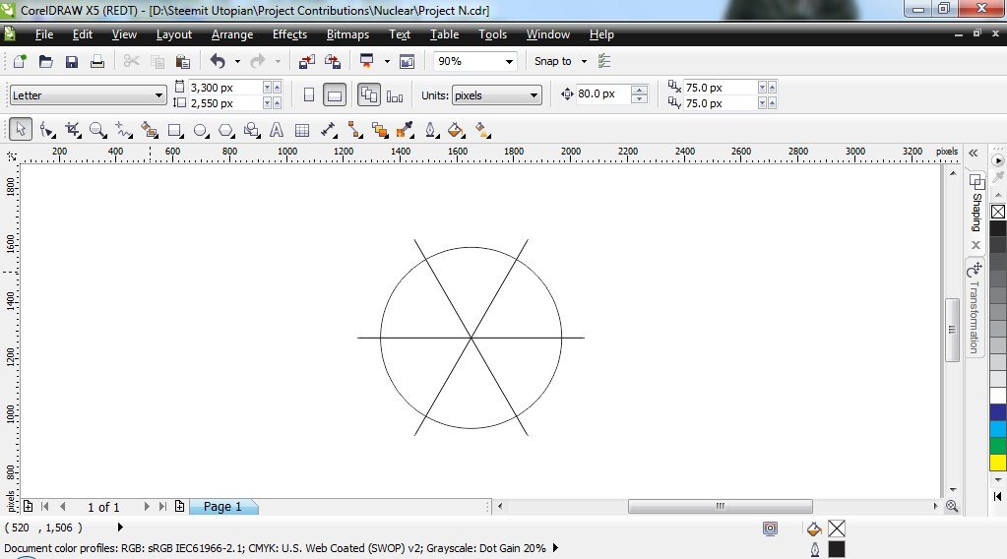The height and width of the screenshot is (559, 1007).
Task: Set page to portrait orientation
Action: (x=309, y=95)
